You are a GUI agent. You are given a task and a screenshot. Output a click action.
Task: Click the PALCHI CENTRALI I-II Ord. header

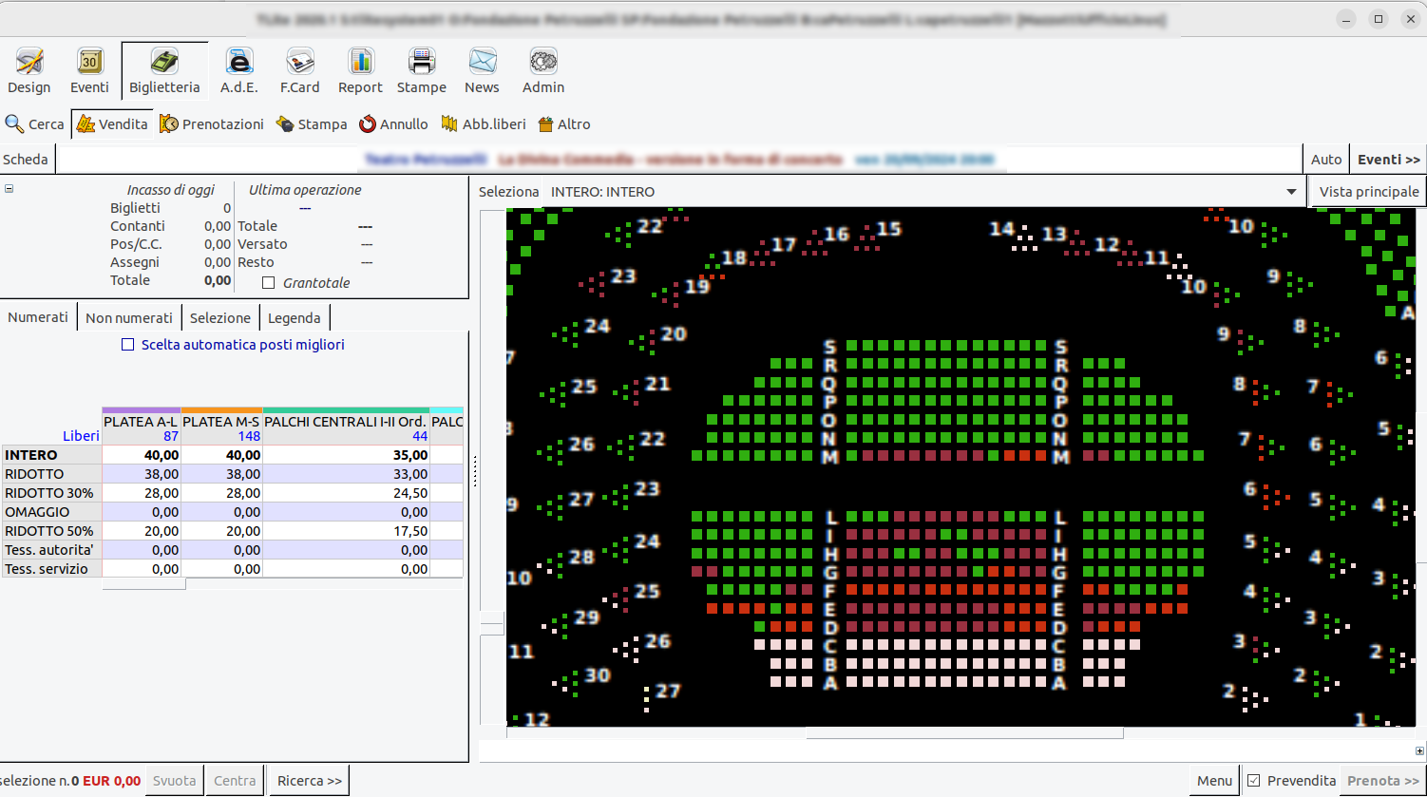pos(346,428)
